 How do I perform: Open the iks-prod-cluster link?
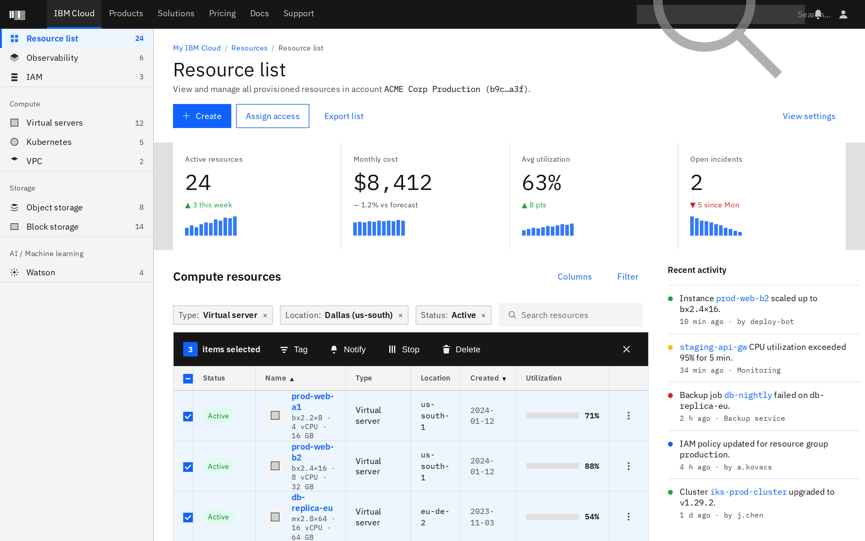pyautogui.click(x=748, y=492)
